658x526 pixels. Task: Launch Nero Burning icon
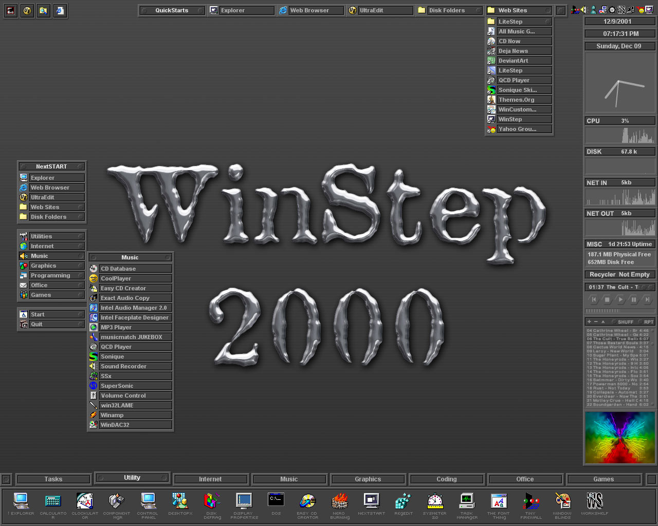(339, 506)
